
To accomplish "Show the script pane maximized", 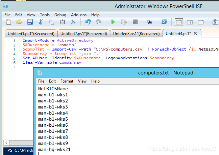I will coord(201,22).
